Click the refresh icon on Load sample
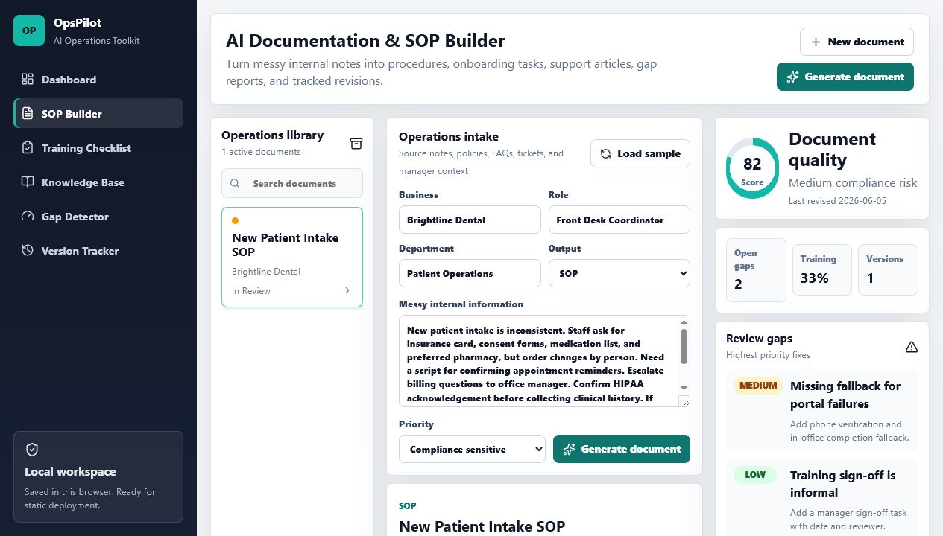943x536 pixels. click(x=606, y=153)
